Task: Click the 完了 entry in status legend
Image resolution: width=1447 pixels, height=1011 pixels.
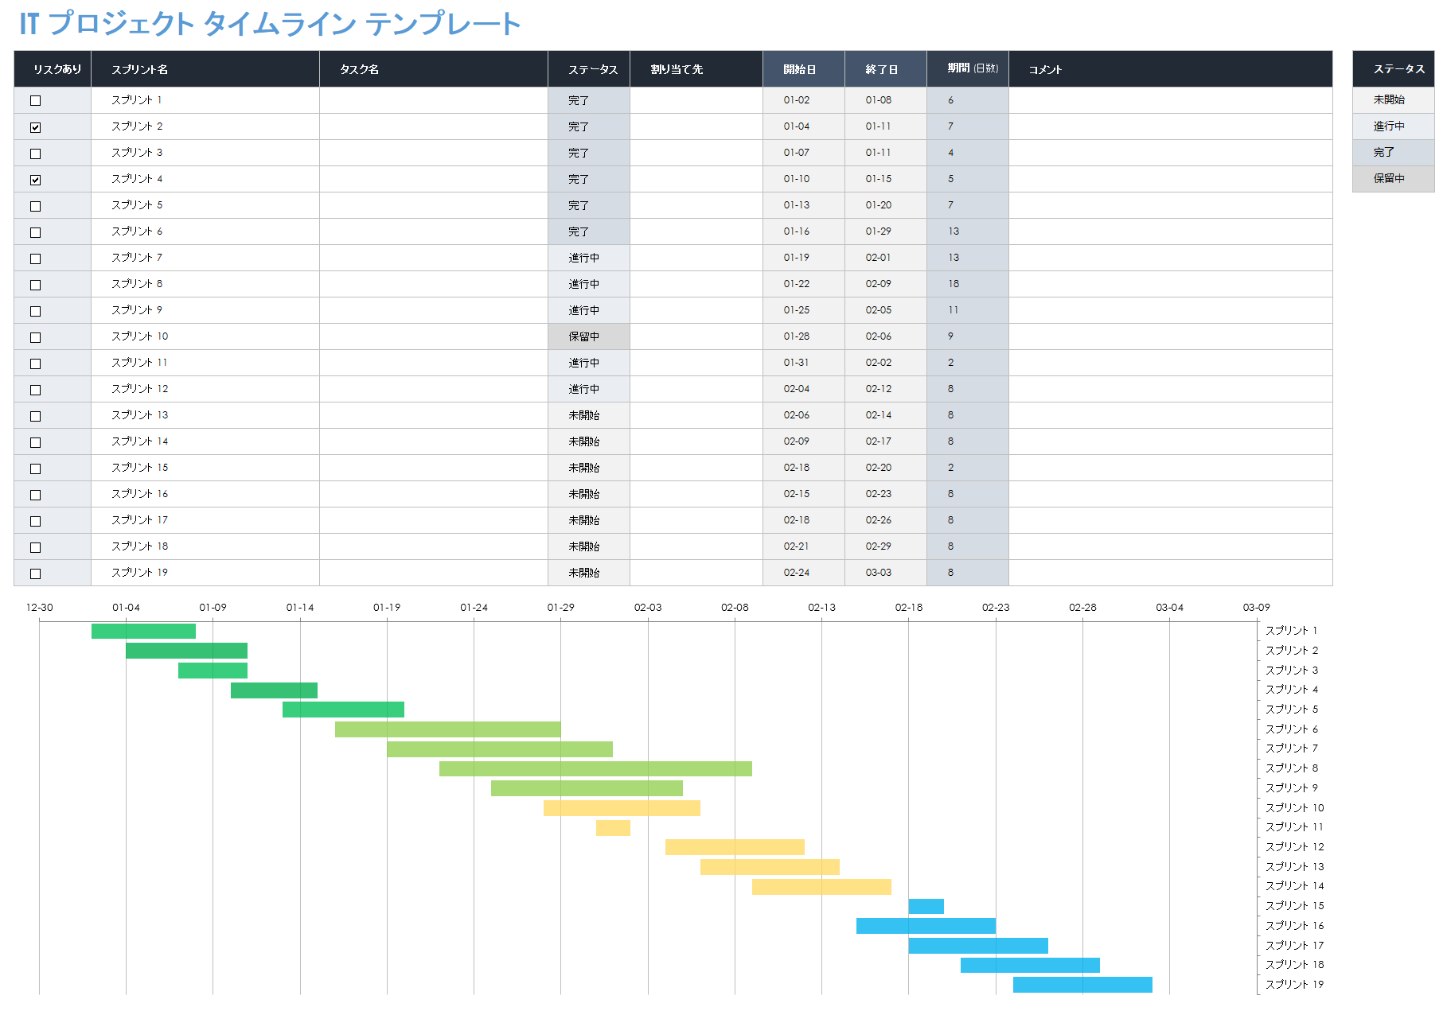Action: click(1394, 152)
